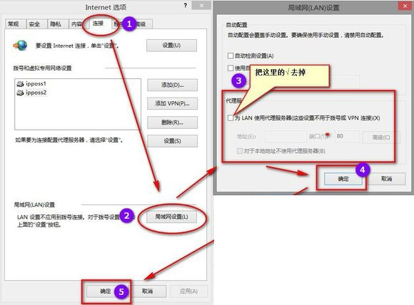Viewport: 414px width, 305px height.
Task: Click the globe Internet connection icon
Action: 20,46
